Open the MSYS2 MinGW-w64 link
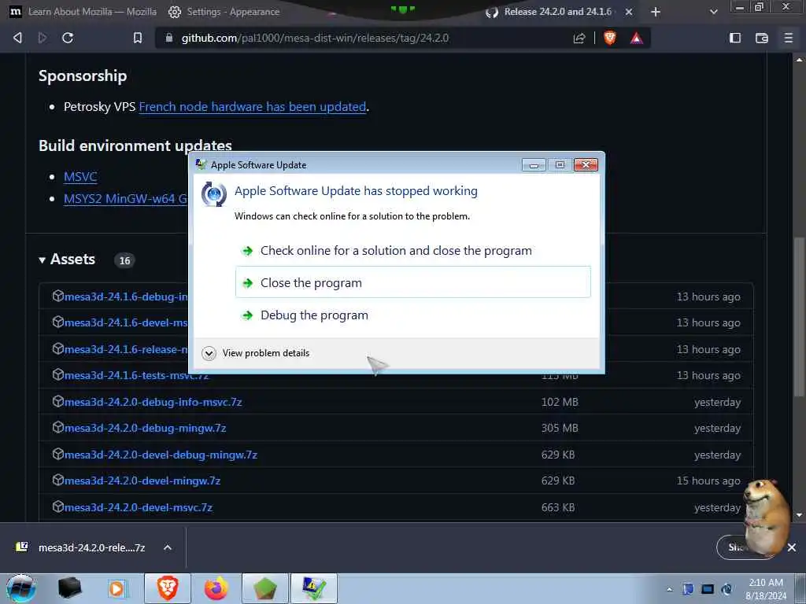Image resolution: width=806 pixels, height=604 pixels. coord(125,199)
